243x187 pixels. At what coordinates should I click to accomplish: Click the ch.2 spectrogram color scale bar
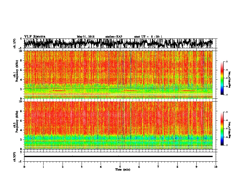coord(222,129)
